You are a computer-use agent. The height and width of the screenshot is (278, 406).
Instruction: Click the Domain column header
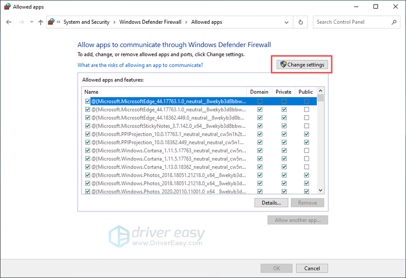[259, 92]
